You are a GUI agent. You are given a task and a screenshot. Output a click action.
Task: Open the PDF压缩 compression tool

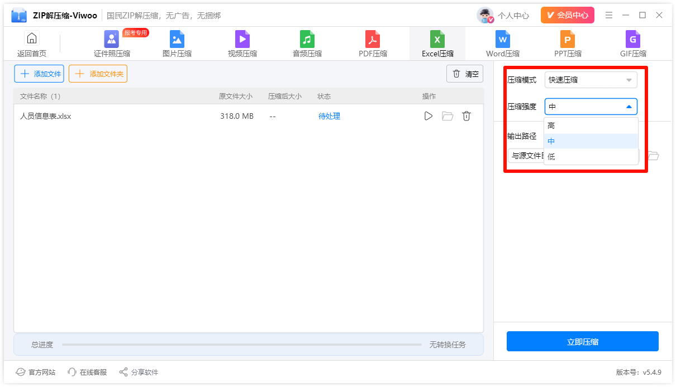[373, 44]
